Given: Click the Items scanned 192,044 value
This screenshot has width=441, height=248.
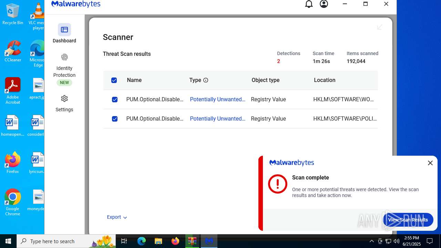Looking at the screenshot, I should coord(356,61).
